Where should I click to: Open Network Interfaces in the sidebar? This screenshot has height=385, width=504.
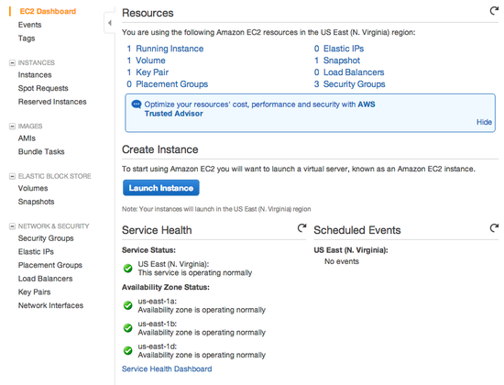(x=50, y=305)
